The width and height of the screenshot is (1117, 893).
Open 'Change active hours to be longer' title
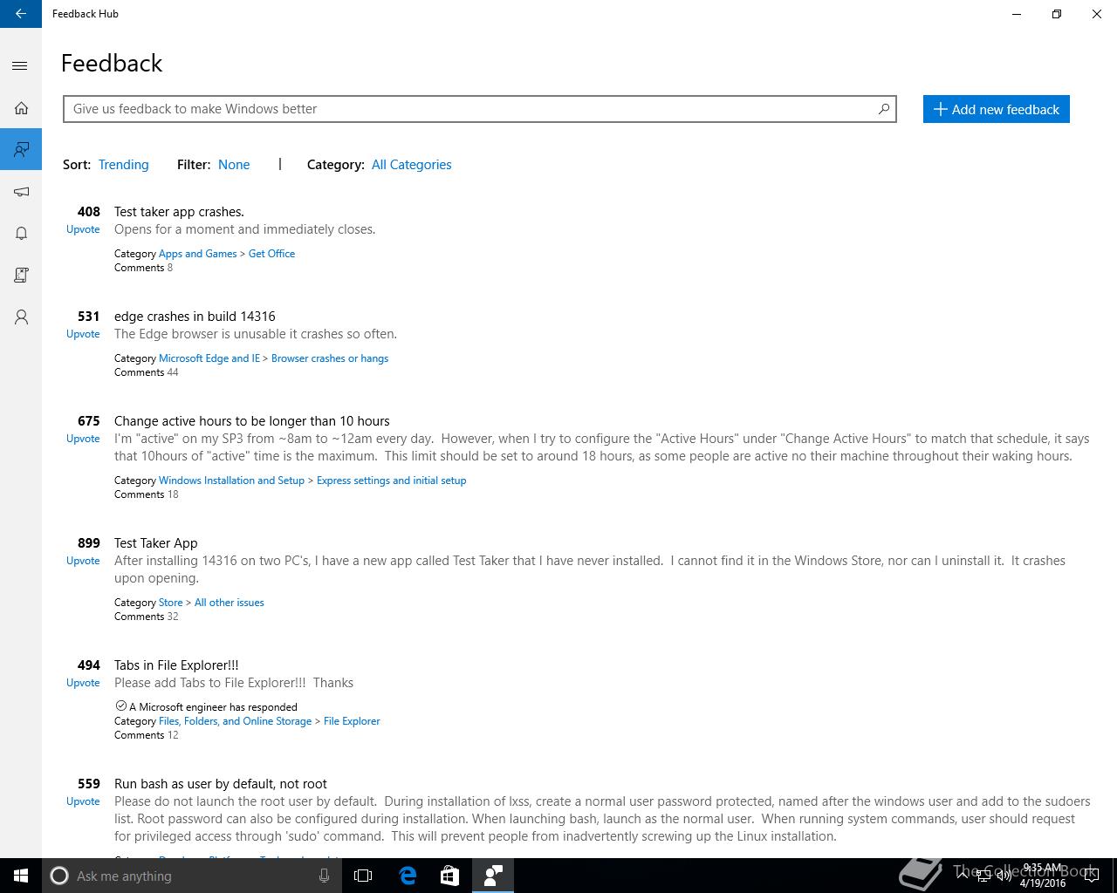(x=252, y=421)
